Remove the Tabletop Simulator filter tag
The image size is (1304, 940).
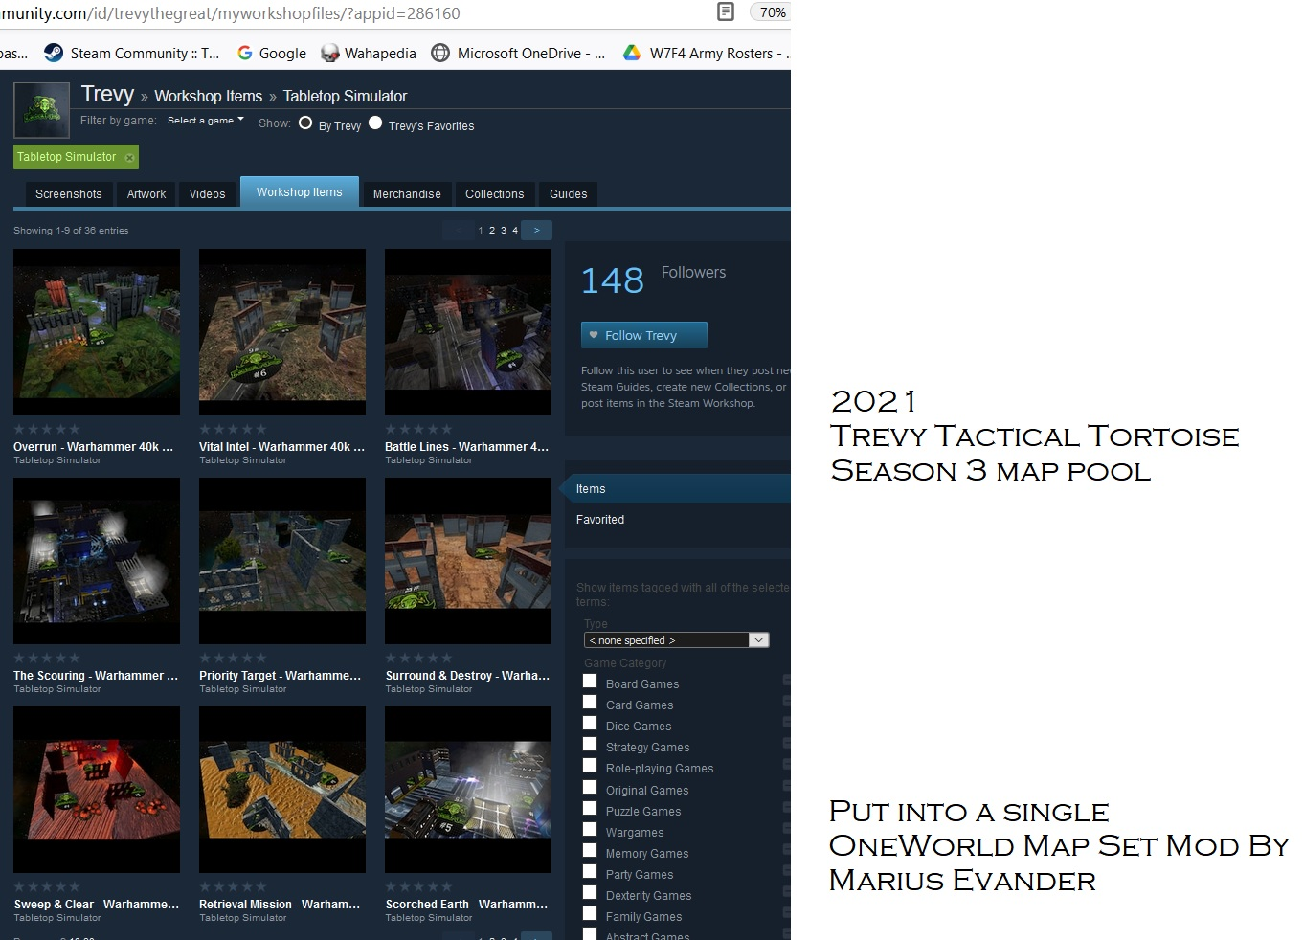coord(129,157)
